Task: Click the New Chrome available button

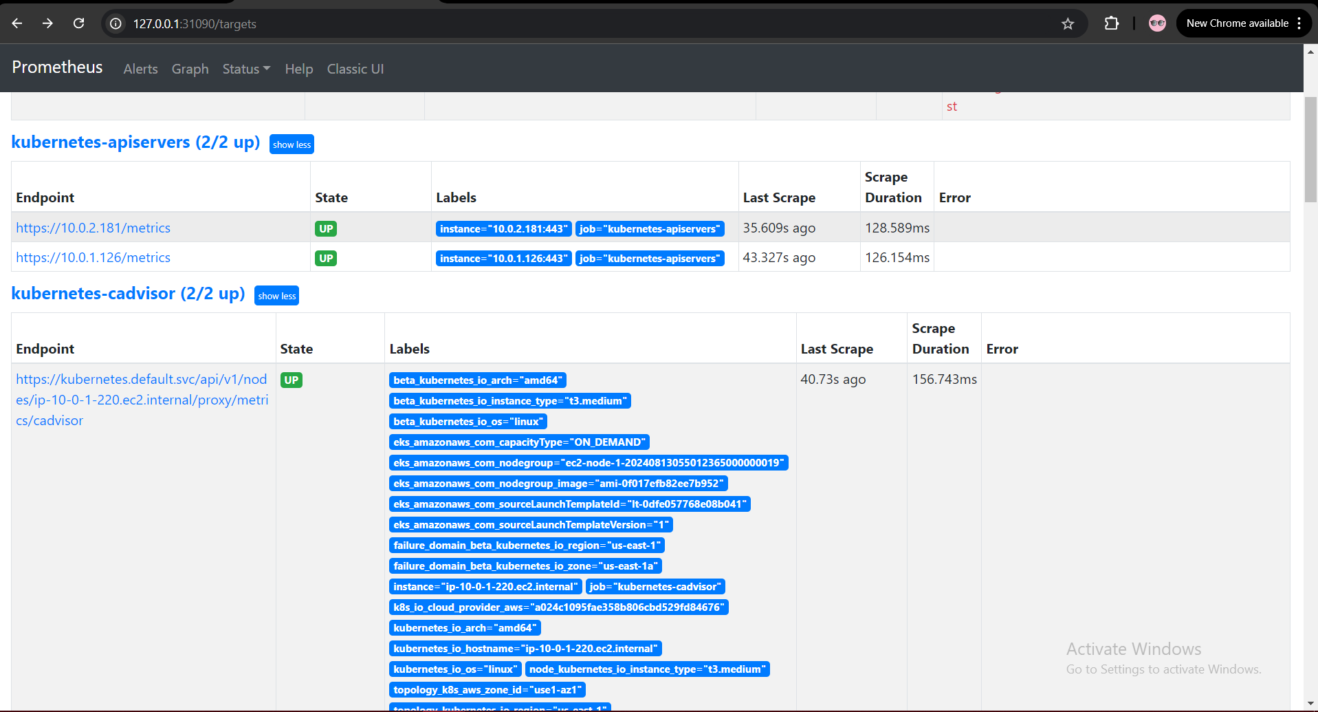Action: pos(1238,23)
